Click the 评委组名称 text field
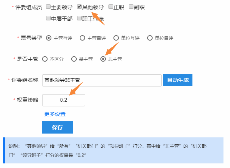This screenshot has height=168, width=230. click(102, 80)
